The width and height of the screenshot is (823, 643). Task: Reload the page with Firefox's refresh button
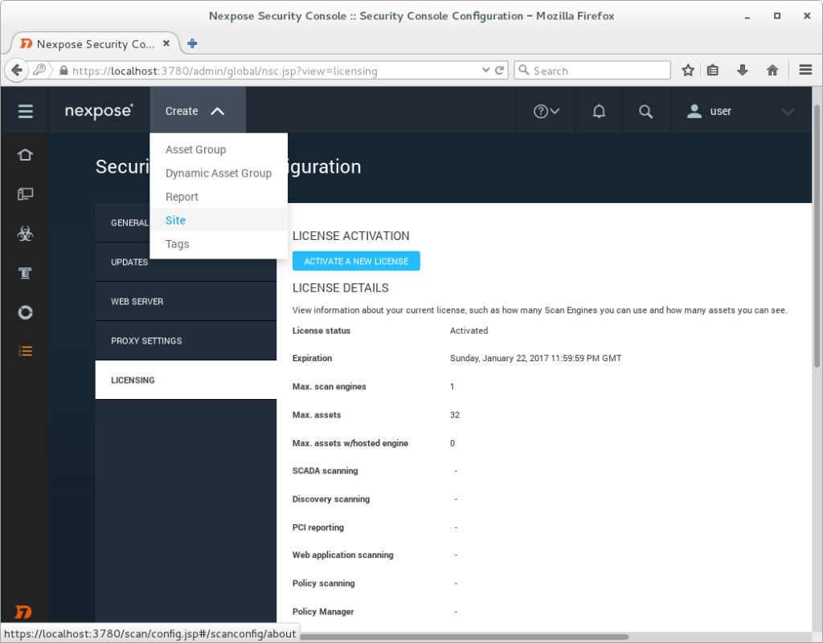[x=499, y=70]
